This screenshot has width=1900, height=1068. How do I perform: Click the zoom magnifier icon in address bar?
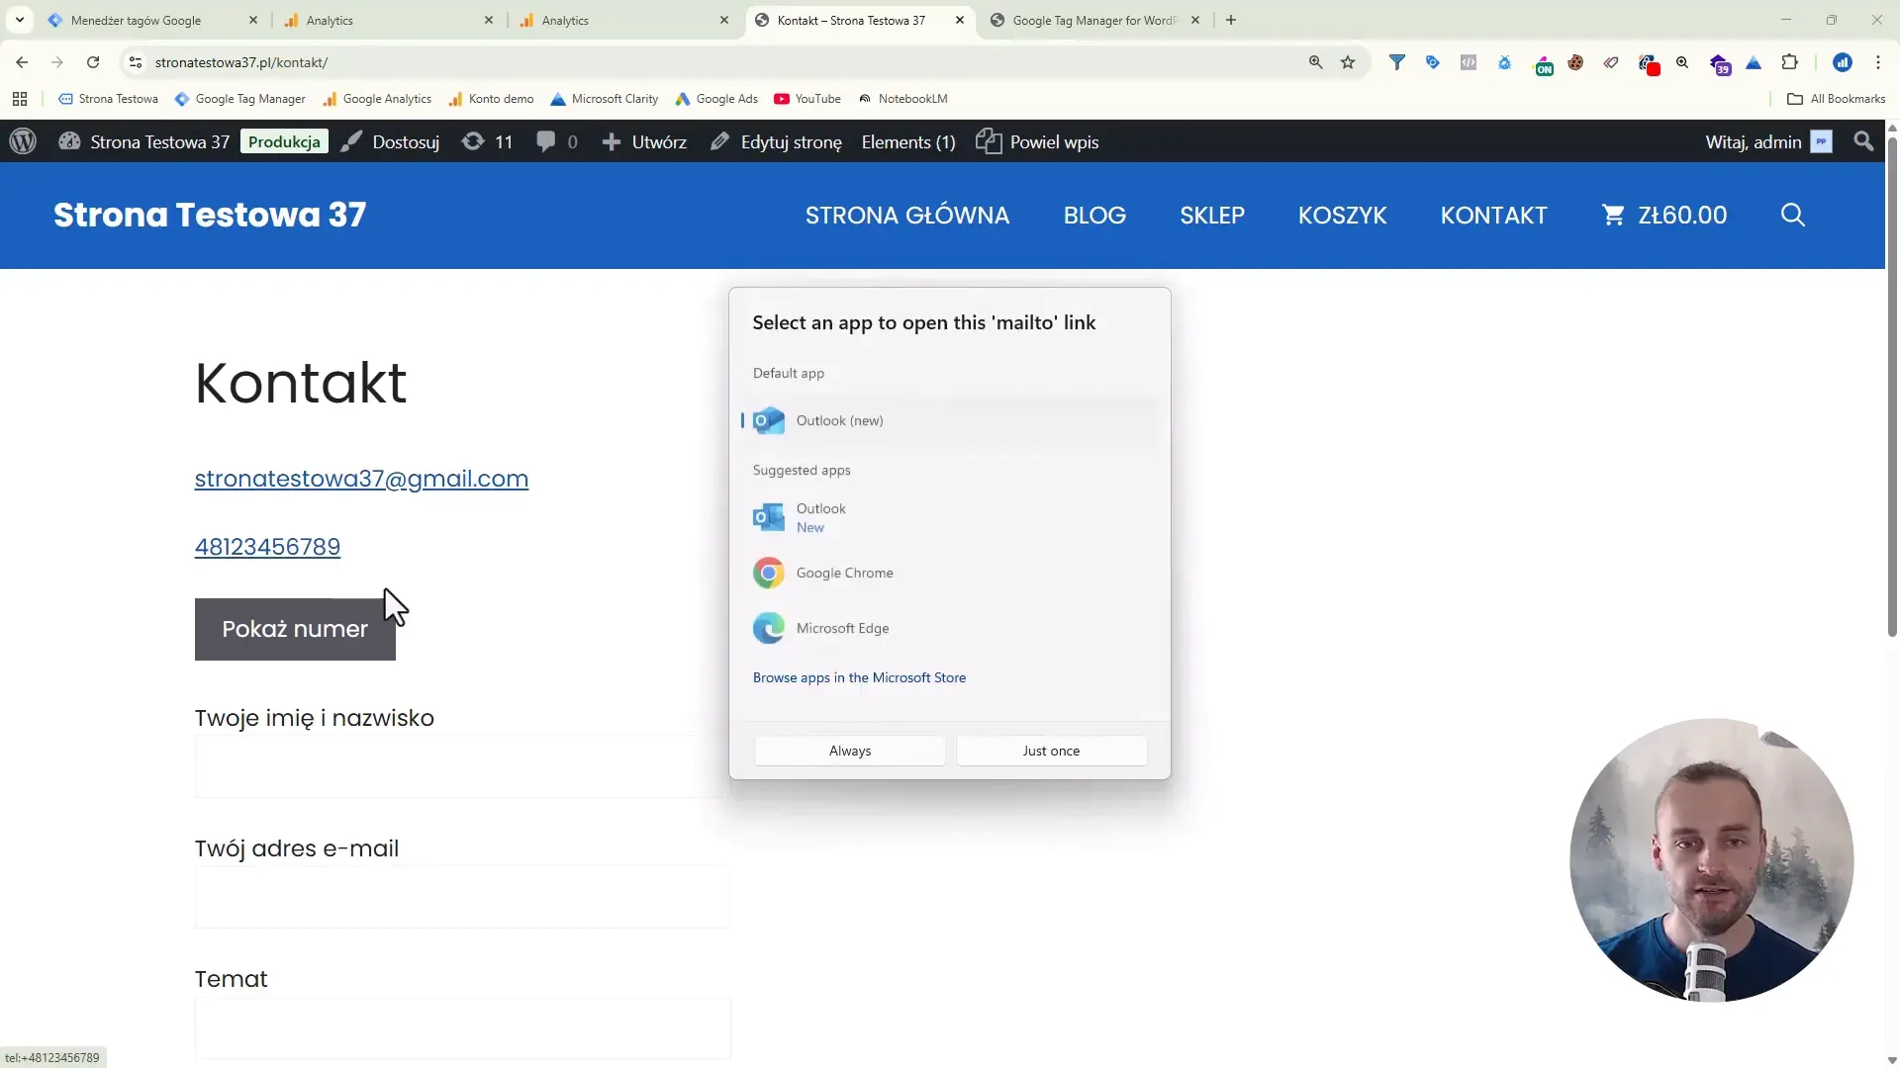(1315, 62)
